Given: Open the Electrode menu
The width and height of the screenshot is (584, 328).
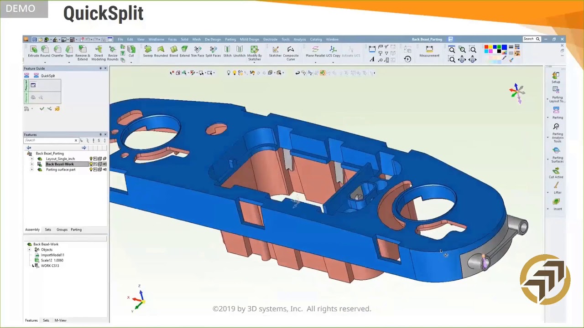Looking at the screenshot, I should pos(270,39).
